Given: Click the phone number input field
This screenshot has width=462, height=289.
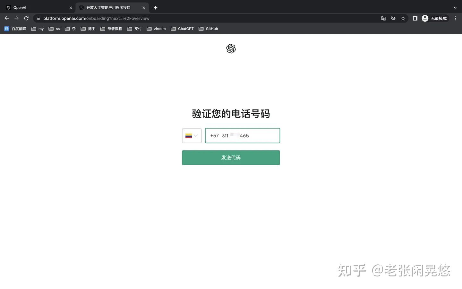Looking at the screenshot, I should coord(243,136).
